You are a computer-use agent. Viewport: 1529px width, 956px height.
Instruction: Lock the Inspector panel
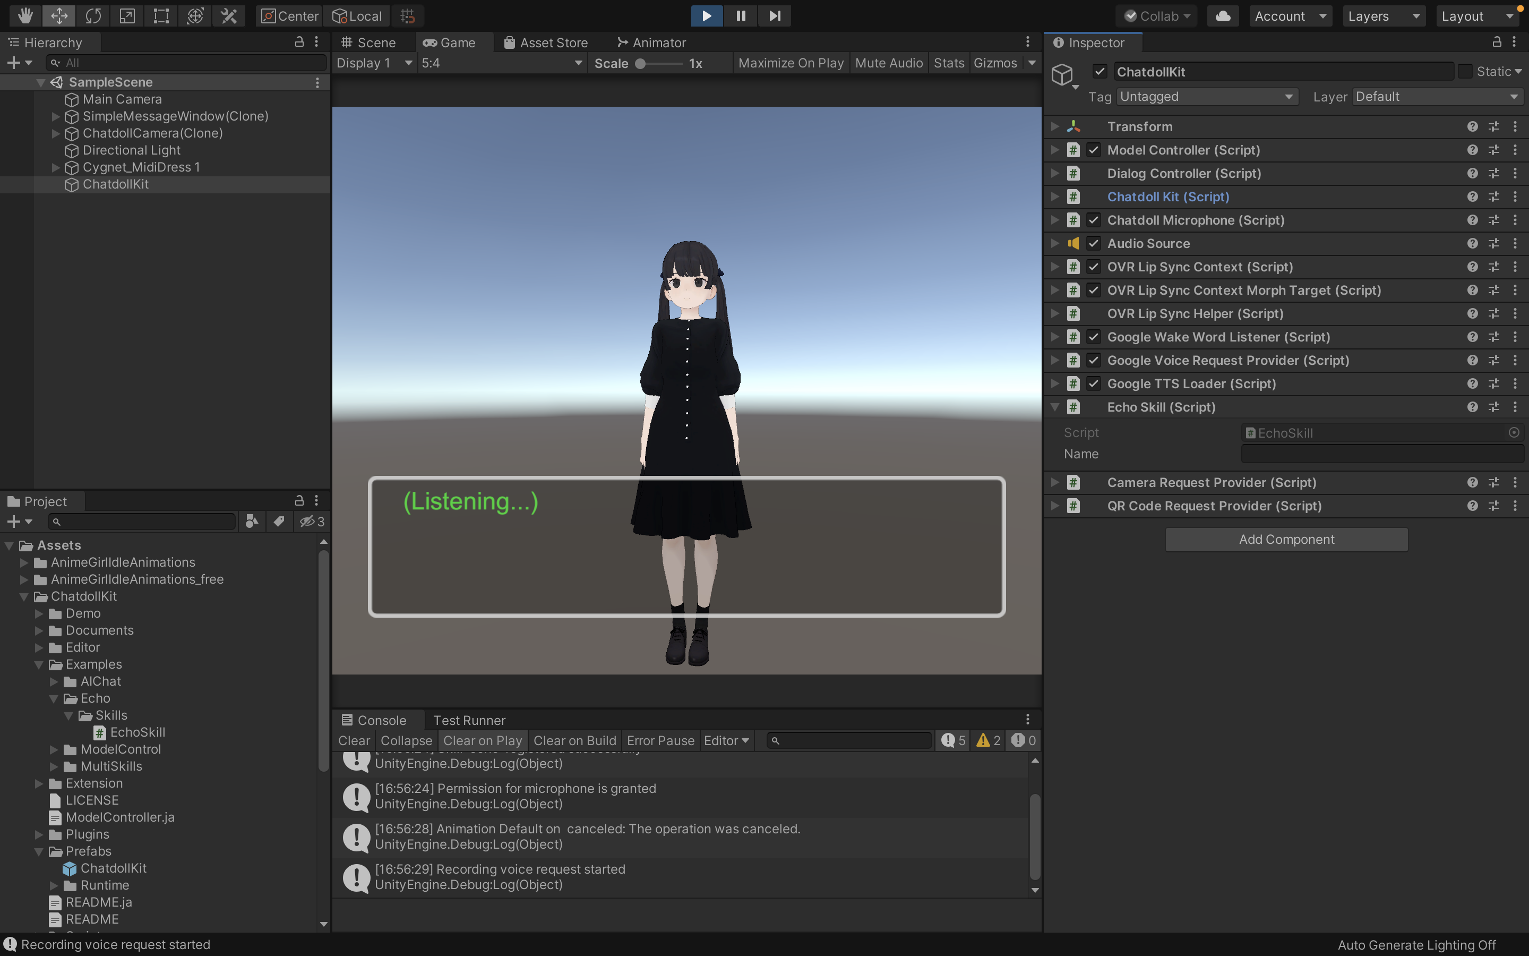tap(1496, 42)
